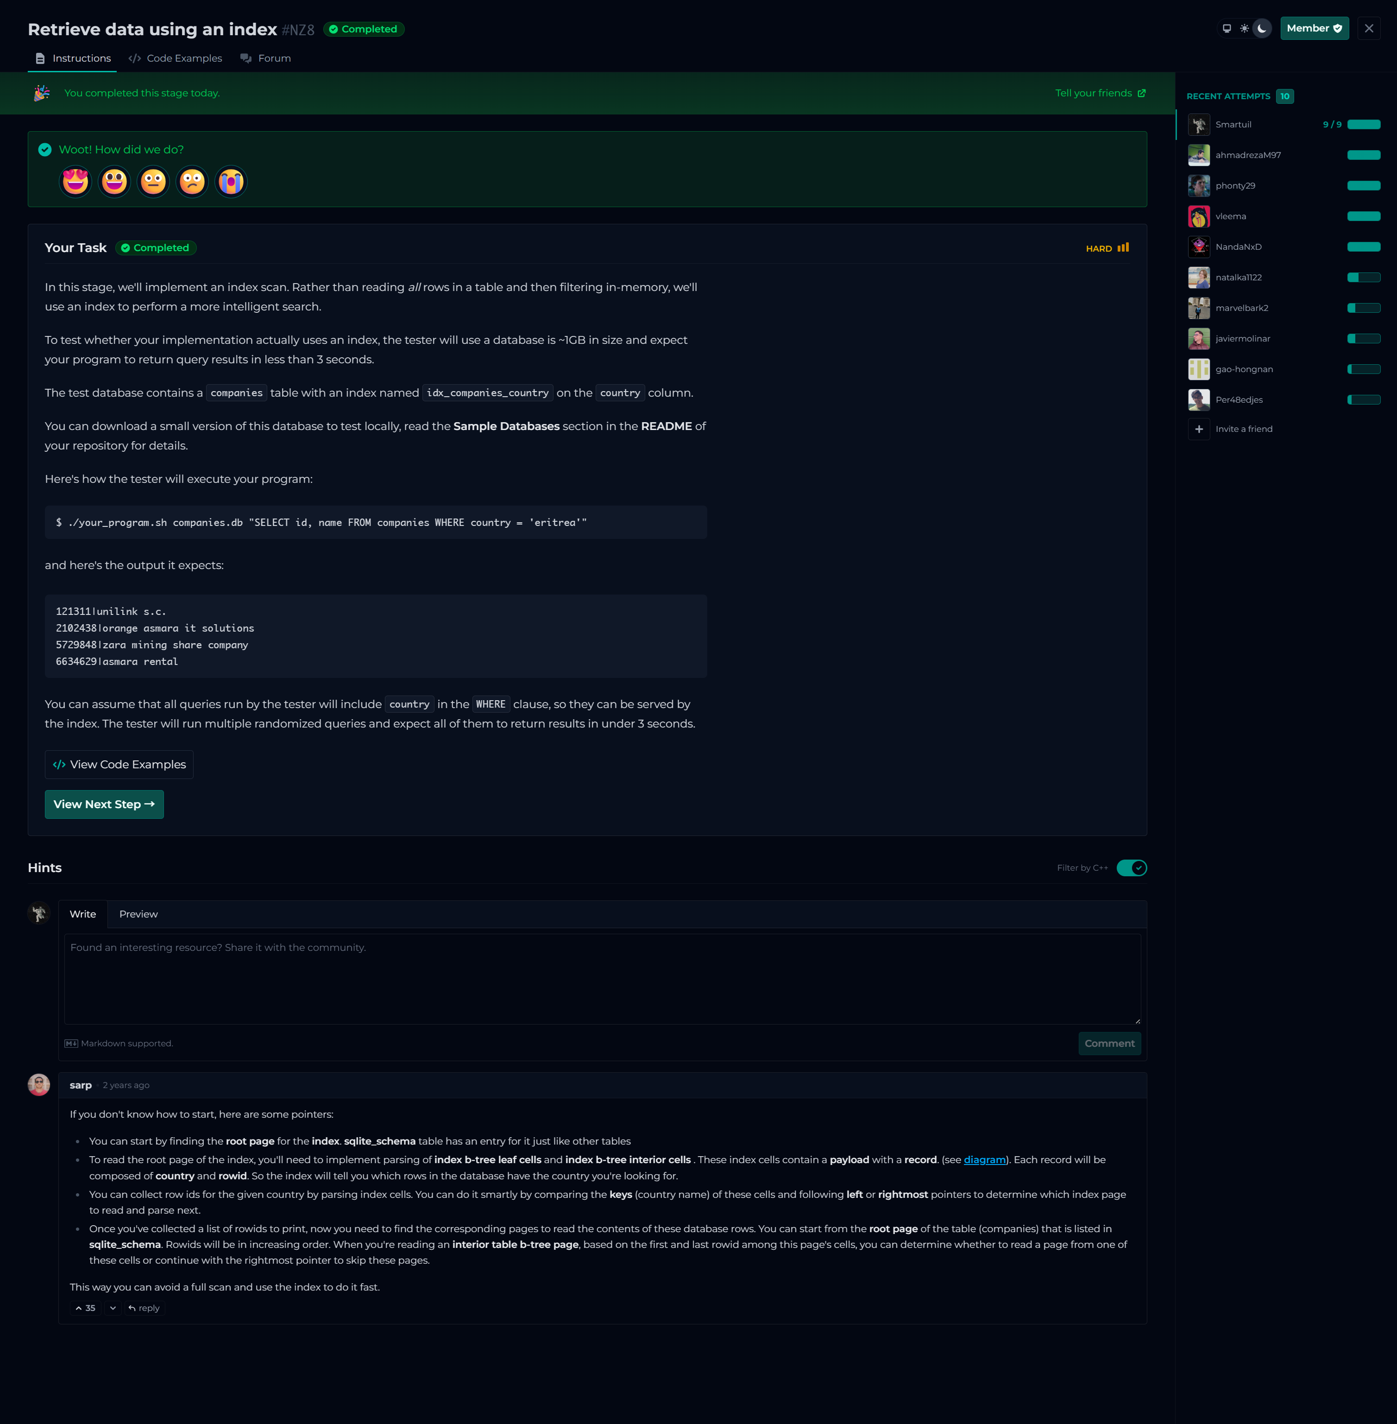Select the crying emoji feedback
This screenshot has height=1424, width=1397.
(230, 181)
